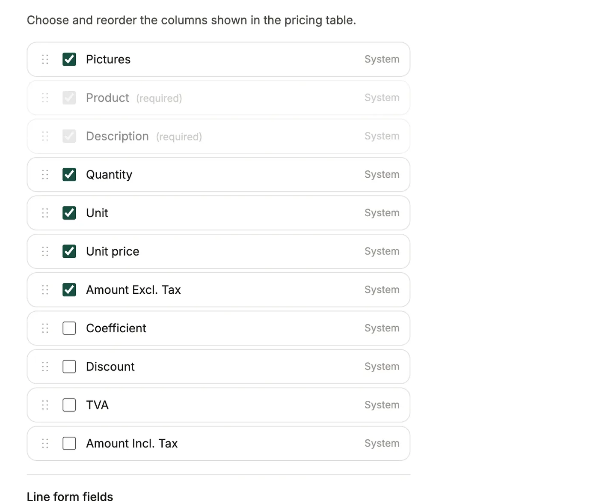Click the drag handle beside Unit checkbox

[x=45, y=213]
